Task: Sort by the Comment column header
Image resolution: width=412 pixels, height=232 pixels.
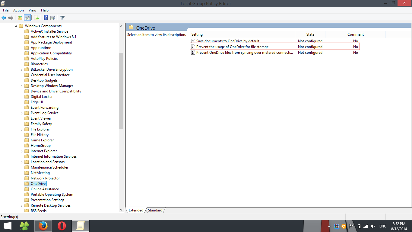Action: 355,34
